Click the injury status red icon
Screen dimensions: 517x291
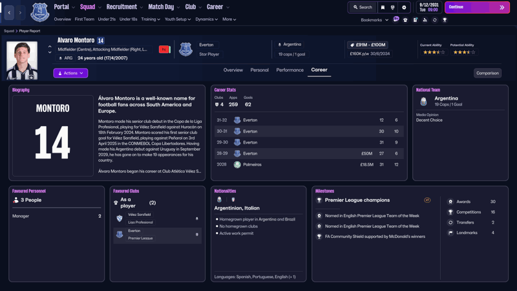(164, 50)
